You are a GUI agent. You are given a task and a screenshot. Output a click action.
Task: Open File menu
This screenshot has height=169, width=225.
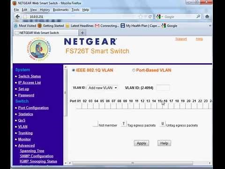(16, 10)
